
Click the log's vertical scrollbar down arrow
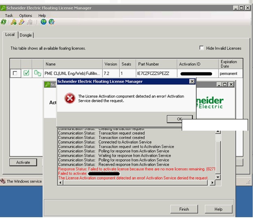pos(218,177)
